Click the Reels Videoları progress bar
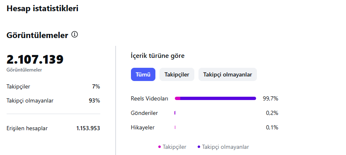This screenshot has height=155, width=346. click(215, 98)
